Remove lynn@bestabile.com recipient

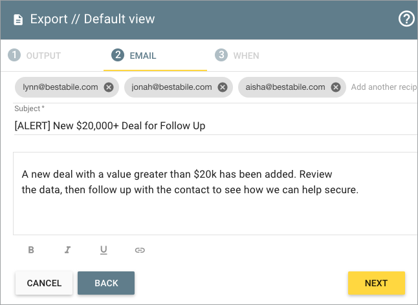click(109, 87)
